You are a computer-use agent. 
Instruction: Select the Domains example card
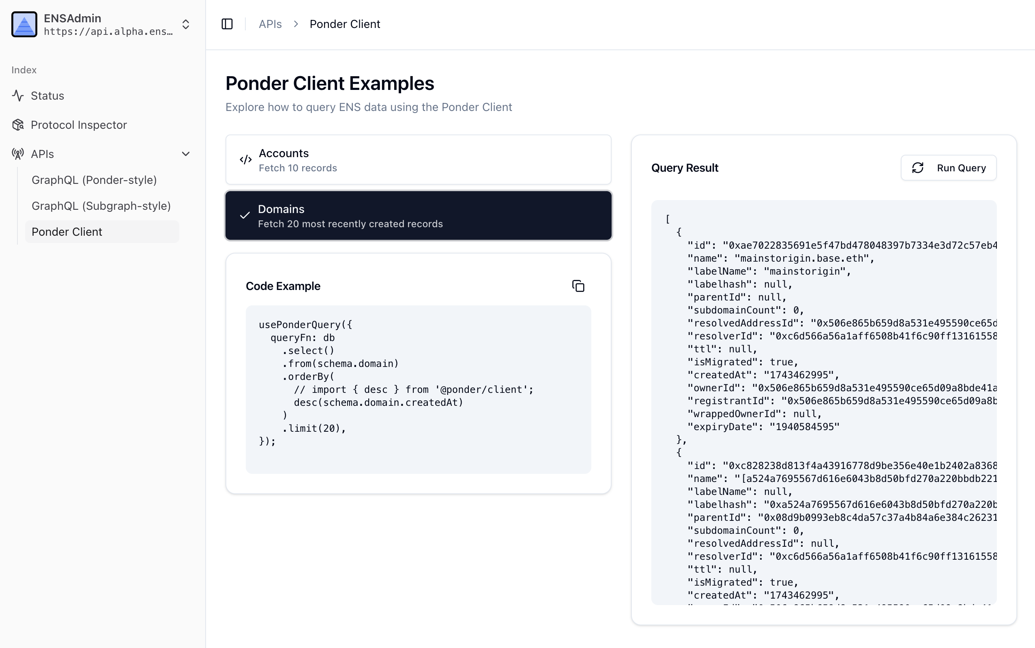click(x=419, y=215)
